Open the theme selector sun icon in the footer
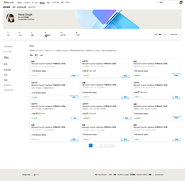Screen dimensions: 185x181 pyautogui.click(x=35, y=175)
